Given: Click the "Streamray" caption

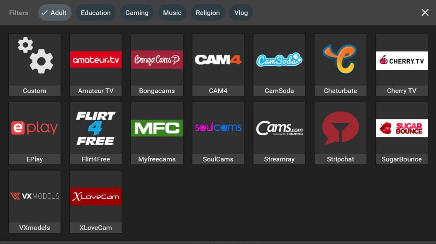Looking at the screenshot, I should point(279,159).
